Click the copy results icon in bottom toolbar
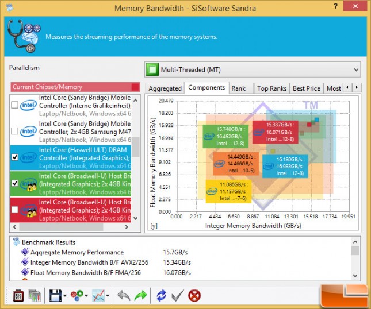Screen dimensions: 371x309 click(x=35, y=296)
